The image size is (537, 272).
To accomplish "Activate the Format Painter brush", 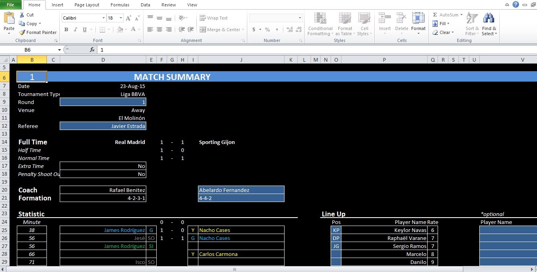I will [22, 32].
